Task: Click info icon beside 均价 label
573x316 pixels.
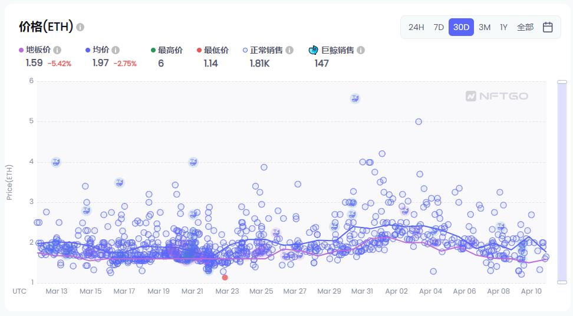Action: point(116,50)
